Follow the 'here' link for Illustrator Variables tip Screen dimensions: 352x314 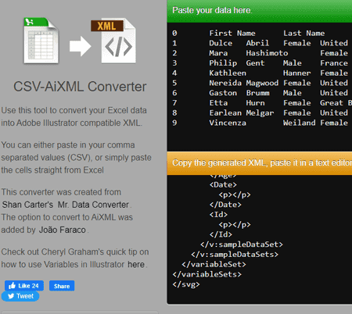136,265
